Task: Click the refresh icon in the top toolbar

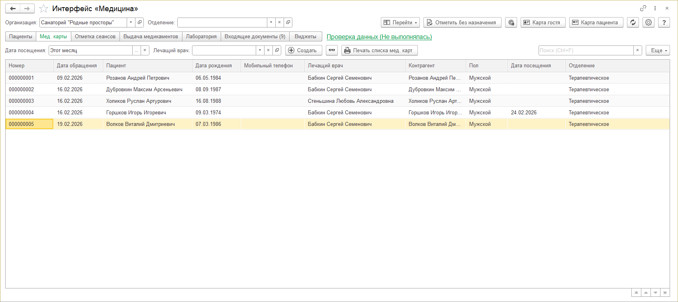Action: click(x=633, y=23)
